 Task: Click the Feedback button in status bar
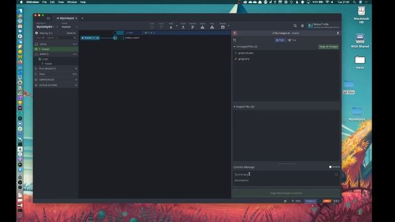[310, 201]
